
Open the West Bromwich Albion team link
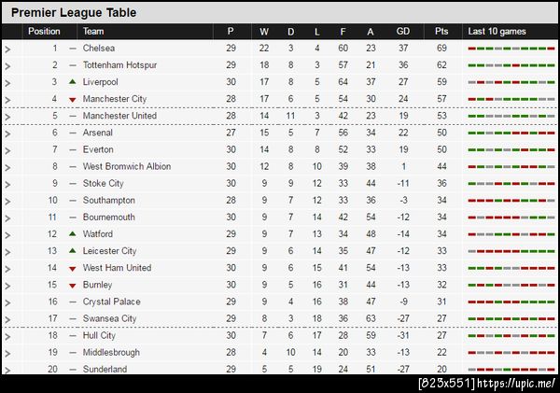tap(126, 166)
